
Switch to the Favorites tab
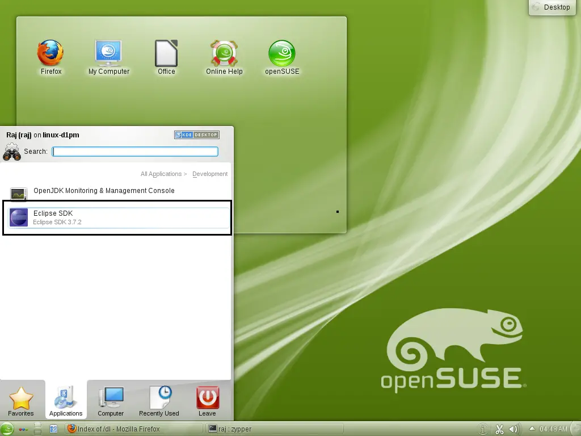tap(21, 401)
